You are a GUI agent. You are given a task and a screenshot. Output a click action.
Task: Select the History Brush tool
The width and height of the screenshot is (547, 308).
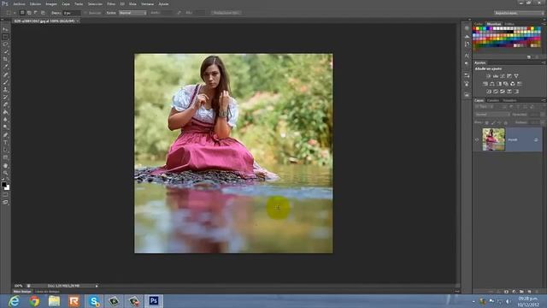click(5, 97)
